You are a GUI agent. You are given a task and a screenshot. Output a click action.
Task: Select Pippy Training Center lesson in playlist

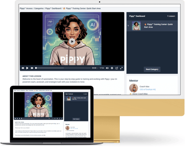tap(160, 26)
